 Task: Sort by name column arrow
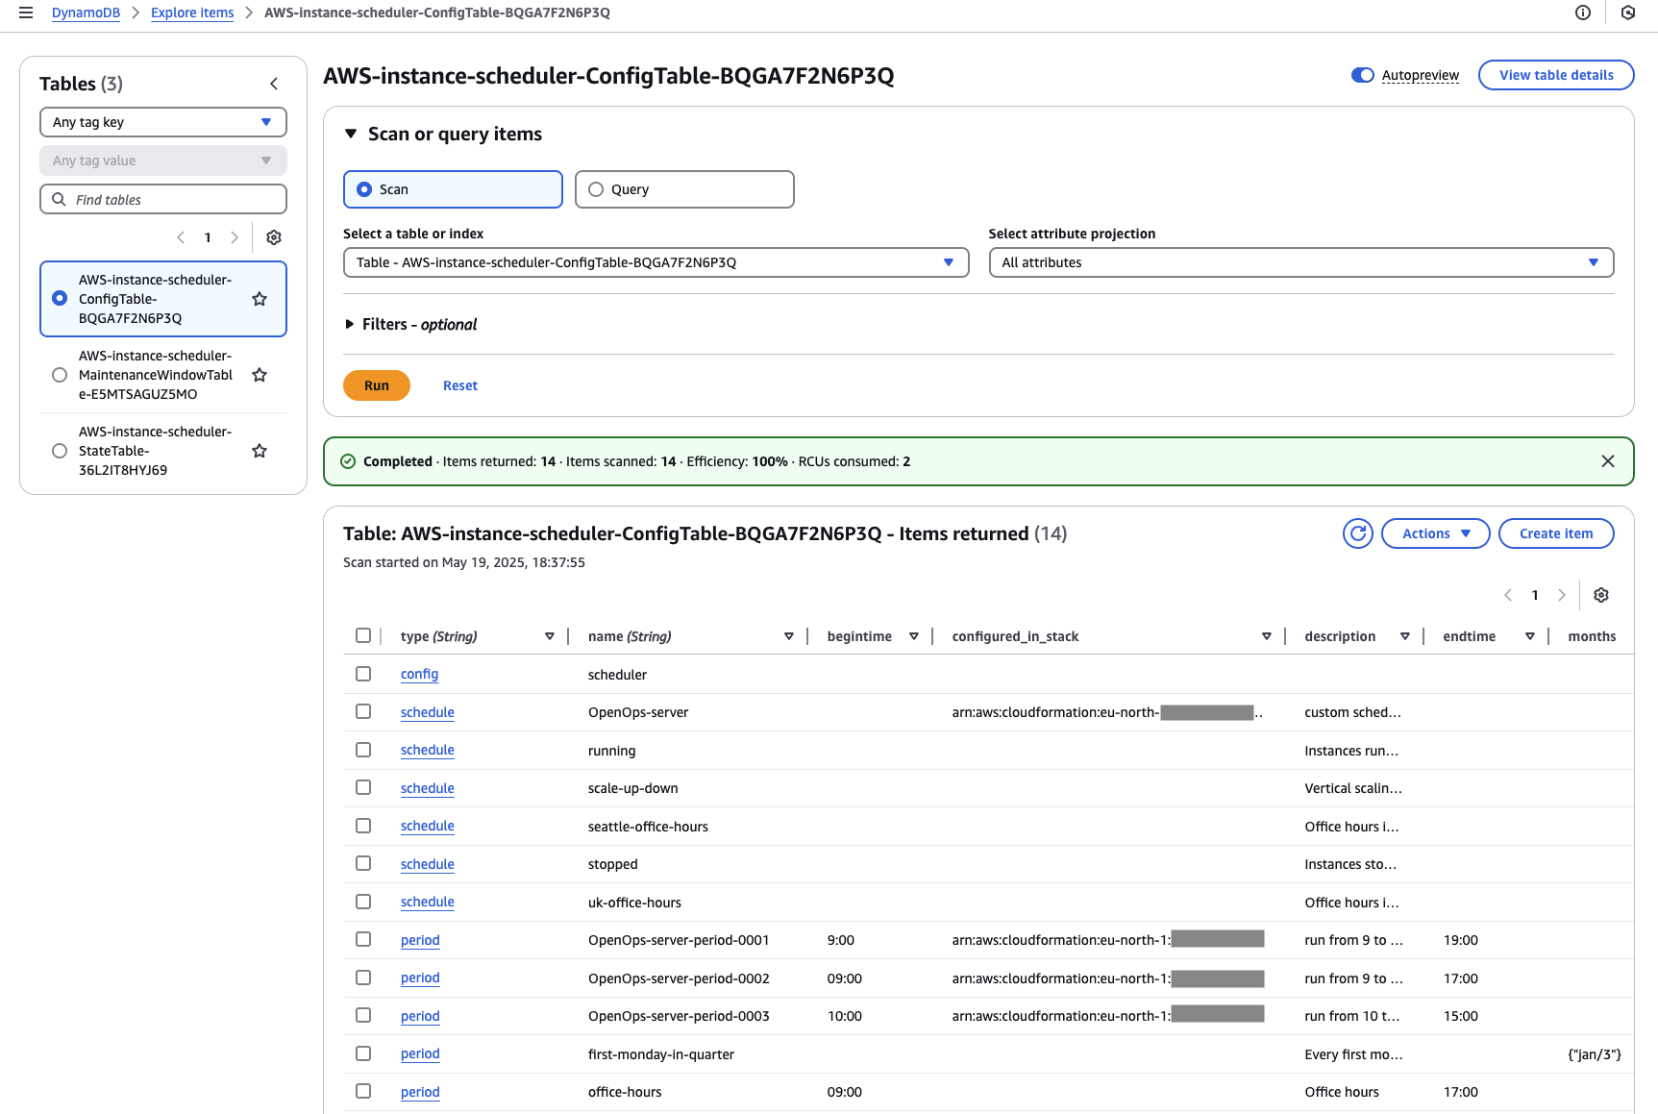coord(789,636)
